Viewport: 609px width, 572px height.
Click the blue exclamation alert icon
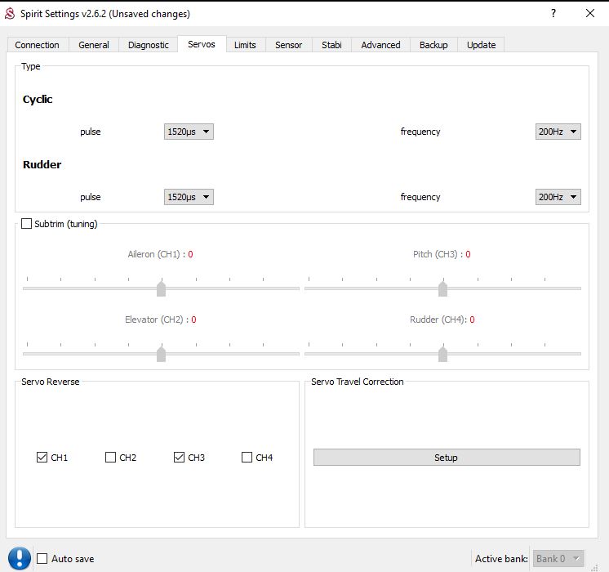pyautogui.click(x=20, y=558)
